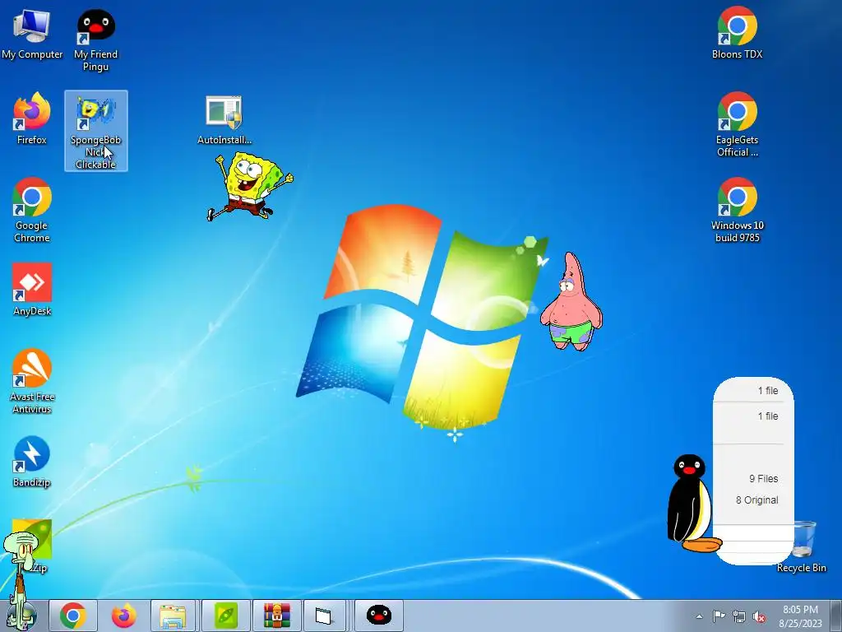Viewport: 842px width, 632px height.
Task: Click the Pingu taskbar button
Action: pos(378,616)
